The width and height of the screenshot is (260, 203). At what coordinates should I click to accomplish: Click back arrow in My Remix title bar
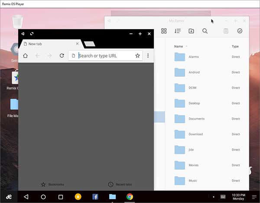point(109,21)
